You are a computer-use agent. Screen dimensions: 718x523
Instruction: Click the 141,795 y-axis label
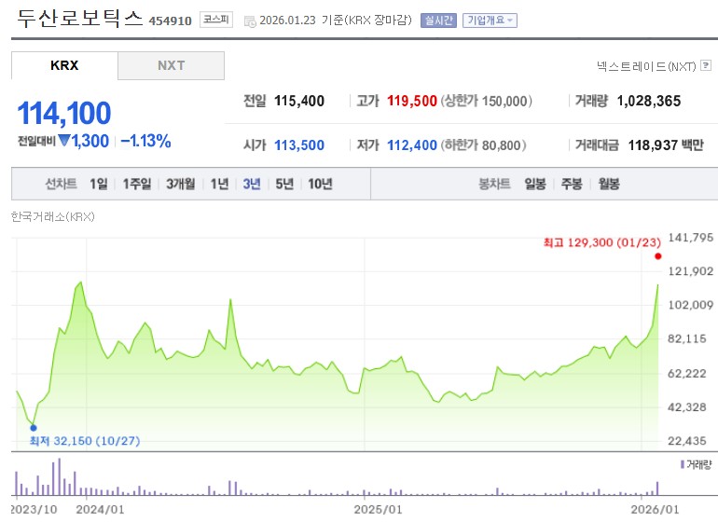(691, 237)
